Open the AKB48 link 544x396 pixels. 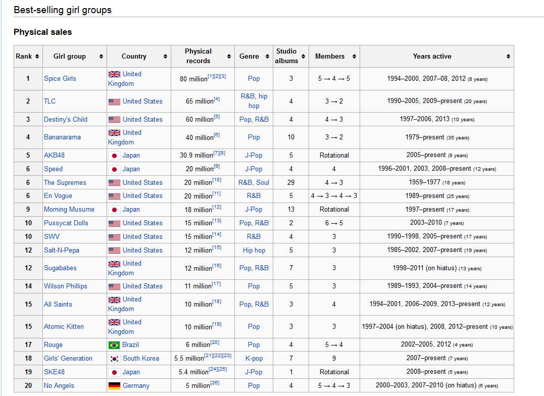click(x=54, y=156)
